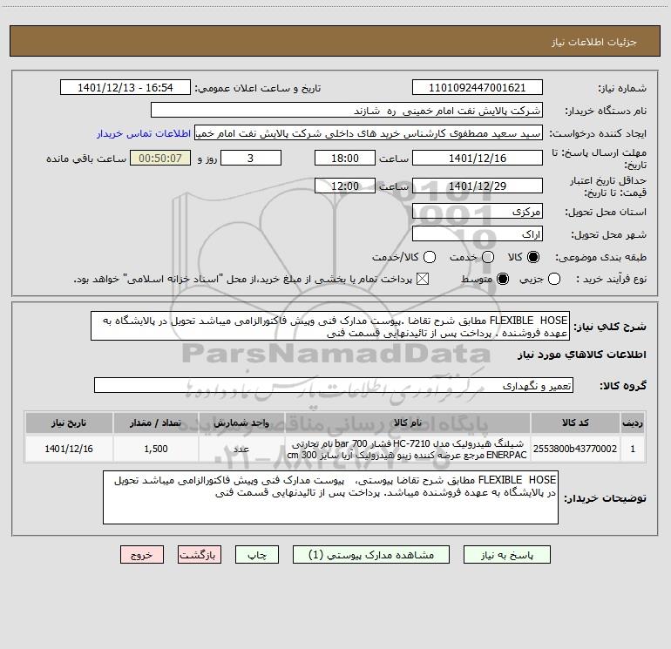This screenshot has height=649, width=671.
Task: Click the need number field 1101092447001621
Action: pyautogui.click(x=478, y=88)
